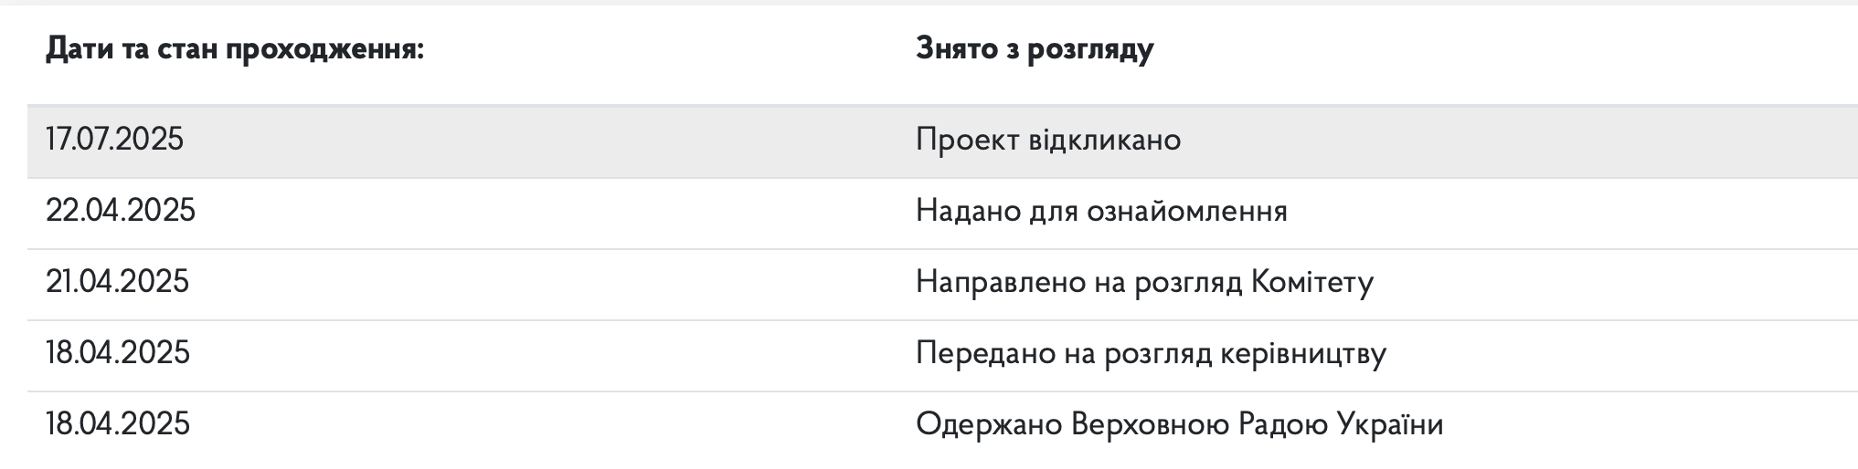Image resolution: width=1858 pixels, height=469 pixels.
Task: Open "Направлено на розгляд Комітету" entry
Action: [1144, 282]
